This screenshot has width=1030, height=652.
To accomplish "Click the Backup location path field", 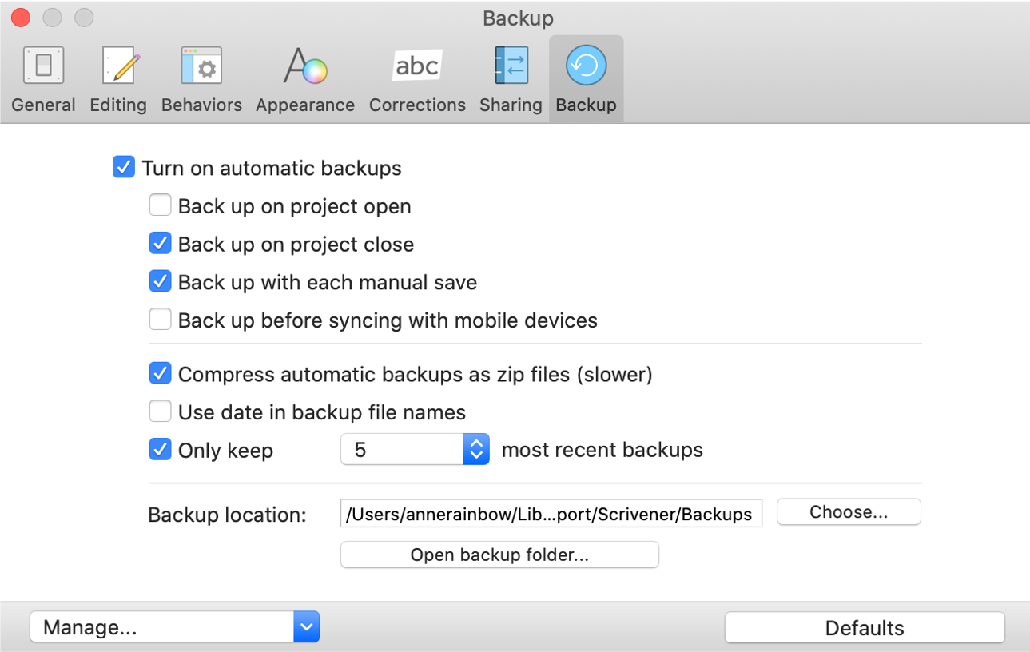I will coord(551,514).
